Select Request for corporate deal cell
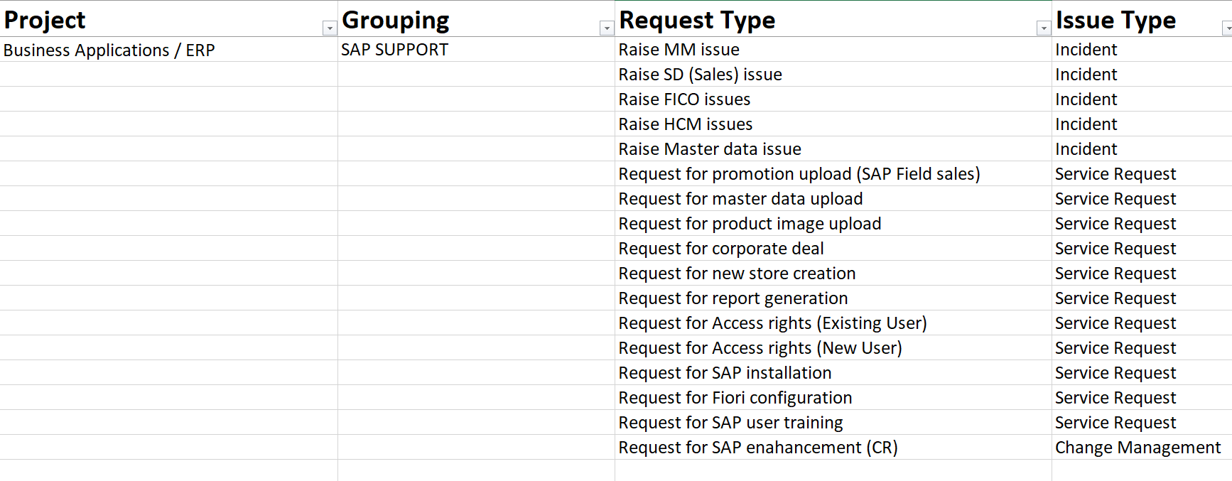Image resolution: width=1232 pixels, height=481 pixels. tap(833, 249)
